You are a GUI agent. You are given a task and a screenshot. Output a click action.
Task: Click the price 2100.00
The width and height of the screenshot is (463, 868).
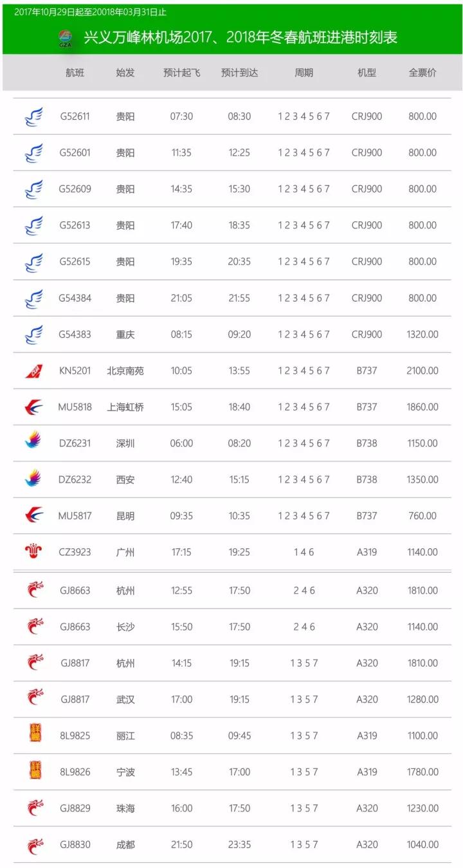pyautogui.click(x=422, y=371)
